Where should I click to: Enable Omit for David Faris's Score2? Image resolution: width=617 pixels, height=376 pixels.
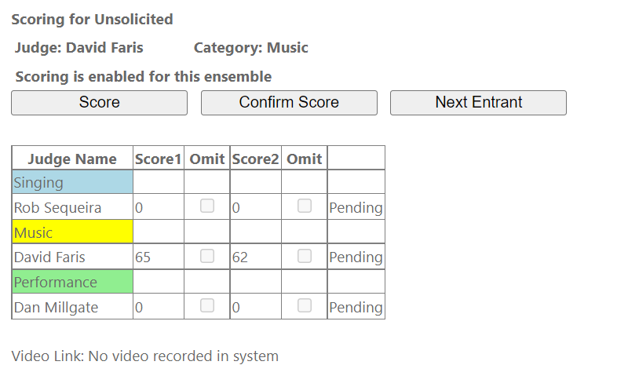coord(305,256)
